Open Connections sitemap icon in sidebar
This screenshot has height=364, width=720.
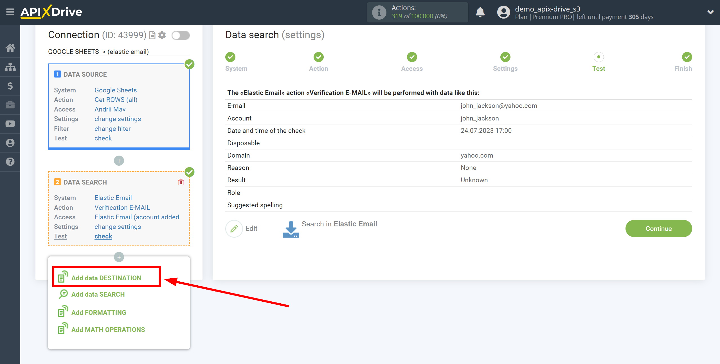click(10, 67)
